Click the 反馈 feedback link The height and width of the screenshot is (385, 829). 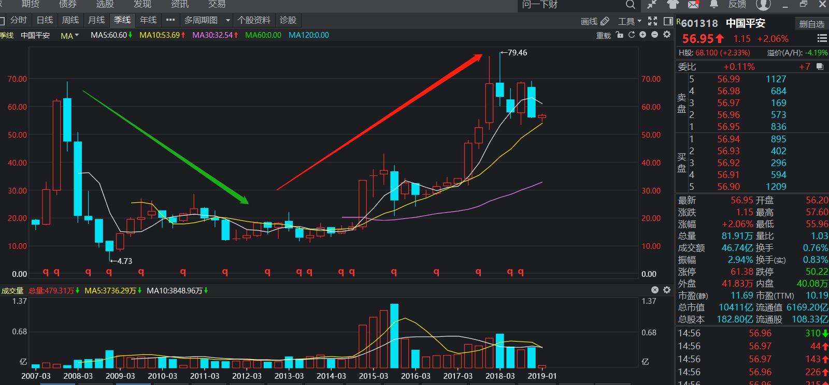pos(737,5)
